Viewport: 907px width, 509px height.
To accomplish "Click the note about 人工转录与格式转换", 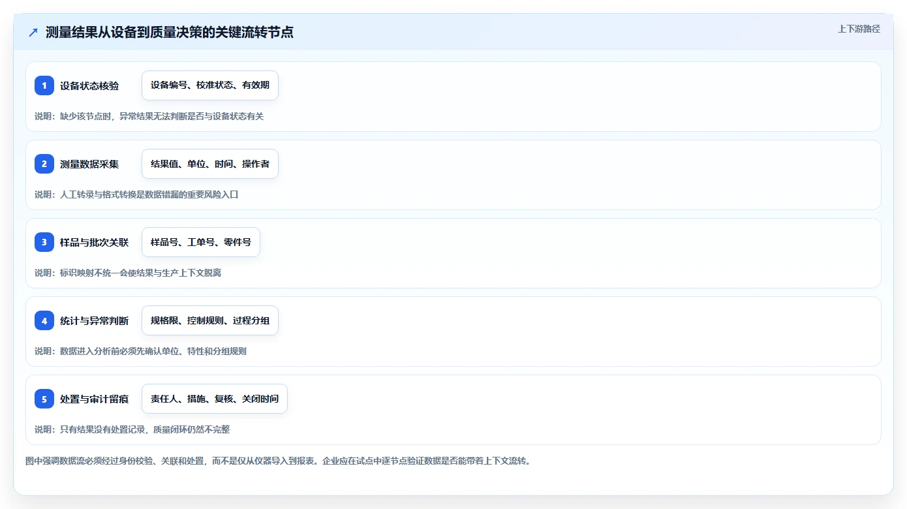I will pos(136,194).
